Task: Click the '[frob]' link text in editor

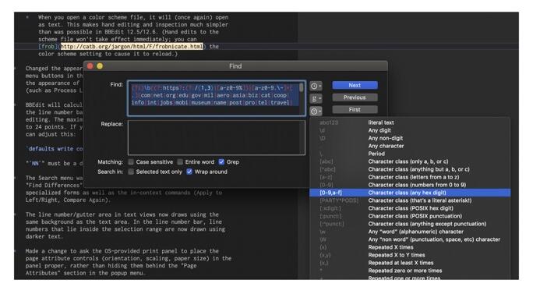Action: point(48,46)
